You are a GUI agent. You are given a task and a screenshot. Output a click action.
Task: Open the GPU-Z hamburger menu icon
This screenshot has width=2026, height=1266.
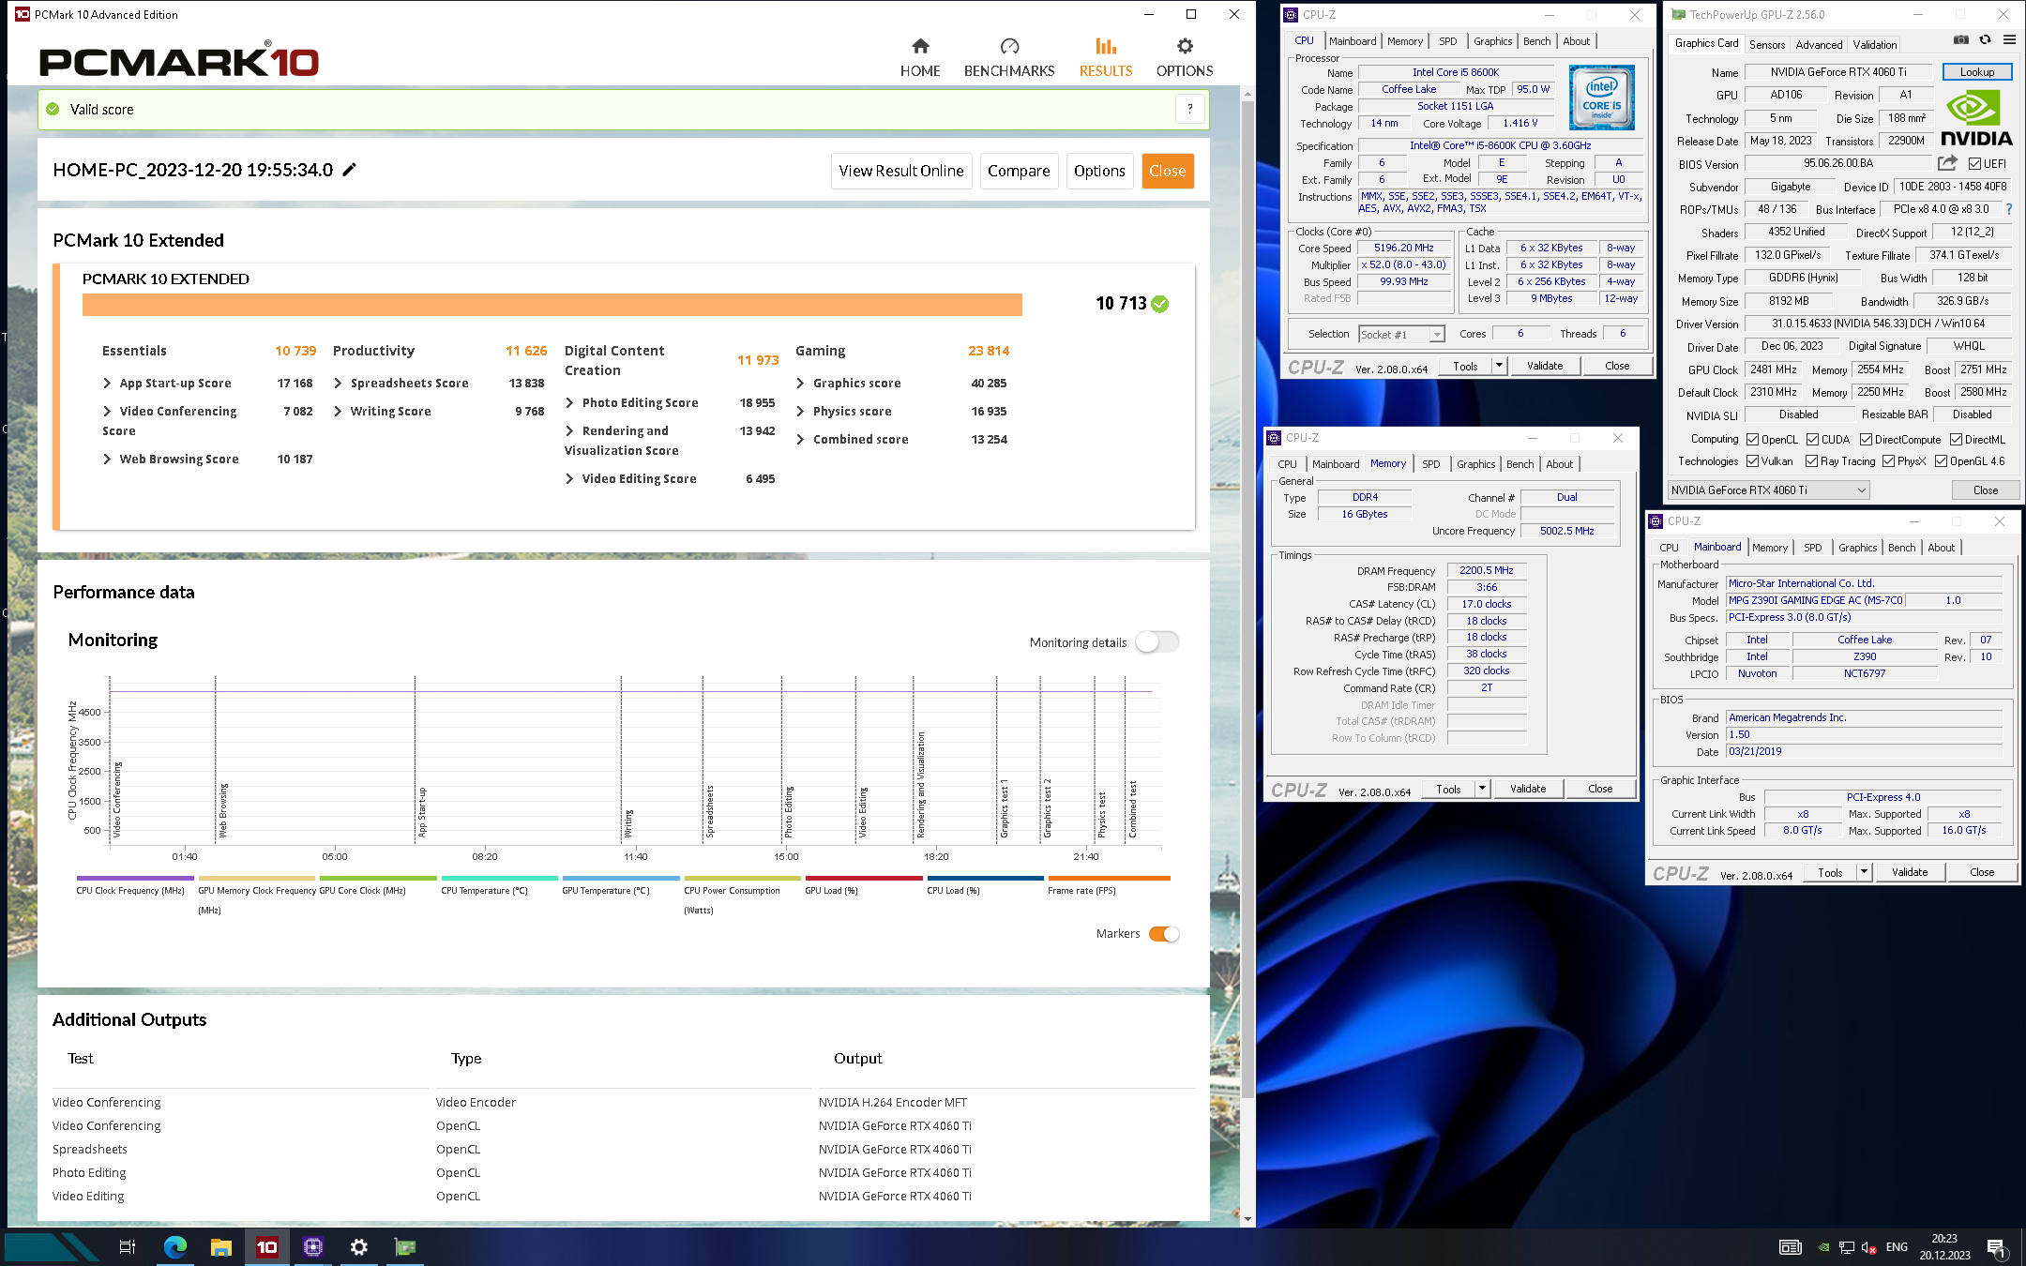tap(2009, 39)
